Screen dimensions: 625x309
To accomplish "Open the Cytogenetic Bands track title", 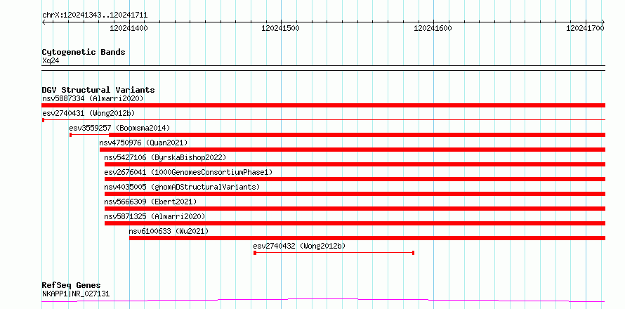I will (84, 52).
